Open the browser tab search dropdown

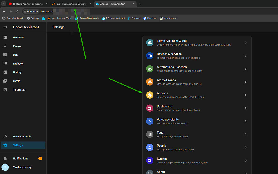(x=4, y=4)
